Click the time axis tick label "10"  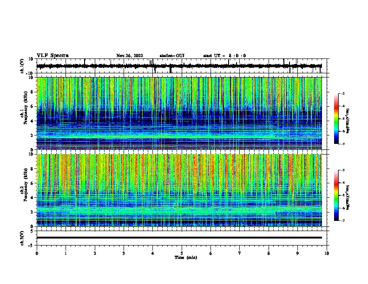327,253
